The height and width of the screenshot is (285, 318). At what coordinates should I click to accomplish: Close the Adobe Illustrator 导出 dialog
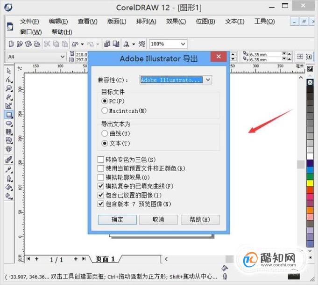click(x=219, y=56)
